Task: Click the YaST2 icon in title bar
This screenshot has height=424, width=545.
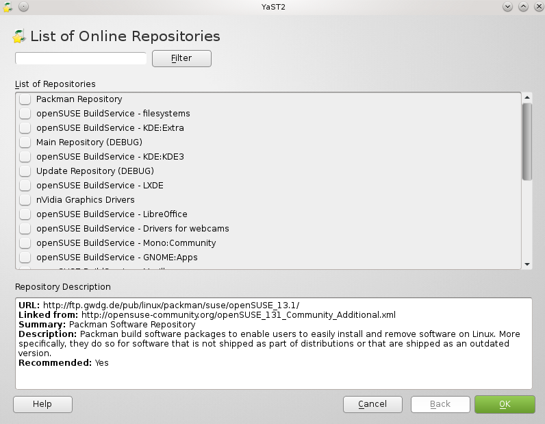Action: [8, 7]
